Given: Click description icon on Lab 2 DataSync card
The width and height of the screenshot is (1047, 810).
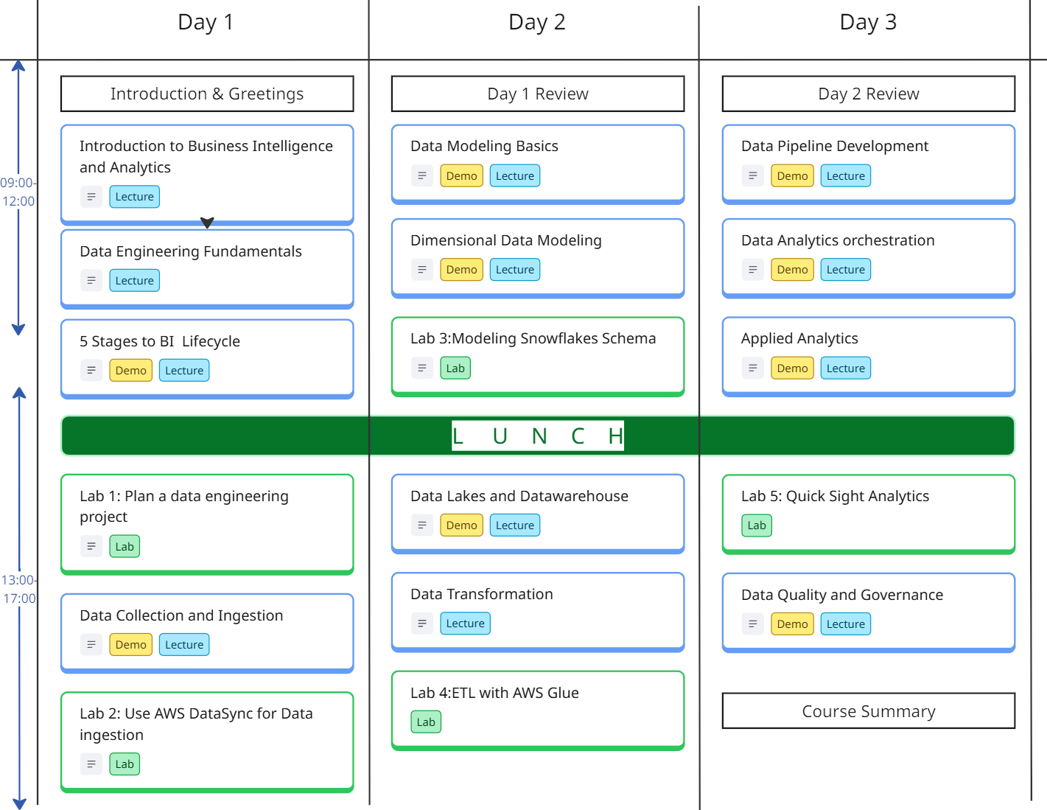Looking at the screenshot, I should click(x=91, y=764).
